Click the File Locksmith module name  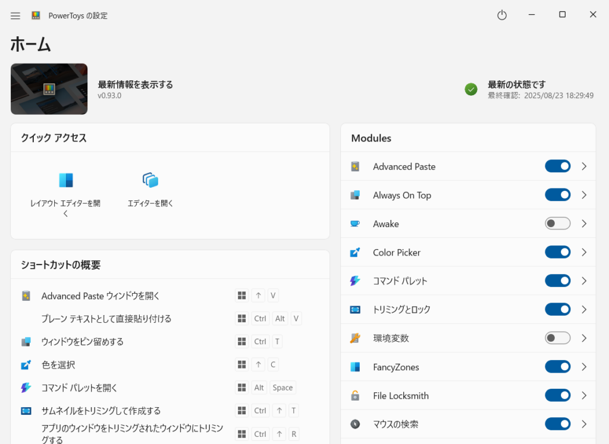(401, 395)
